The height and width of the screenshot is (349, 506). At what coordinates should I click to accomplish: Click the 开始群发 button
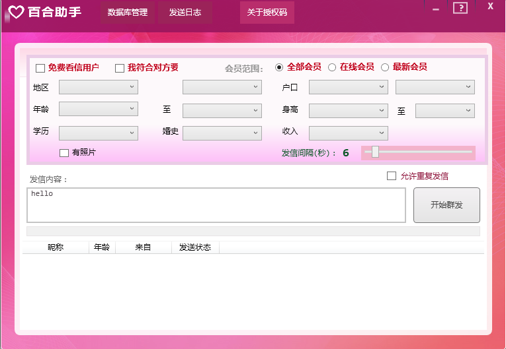[x=446, y=205]
